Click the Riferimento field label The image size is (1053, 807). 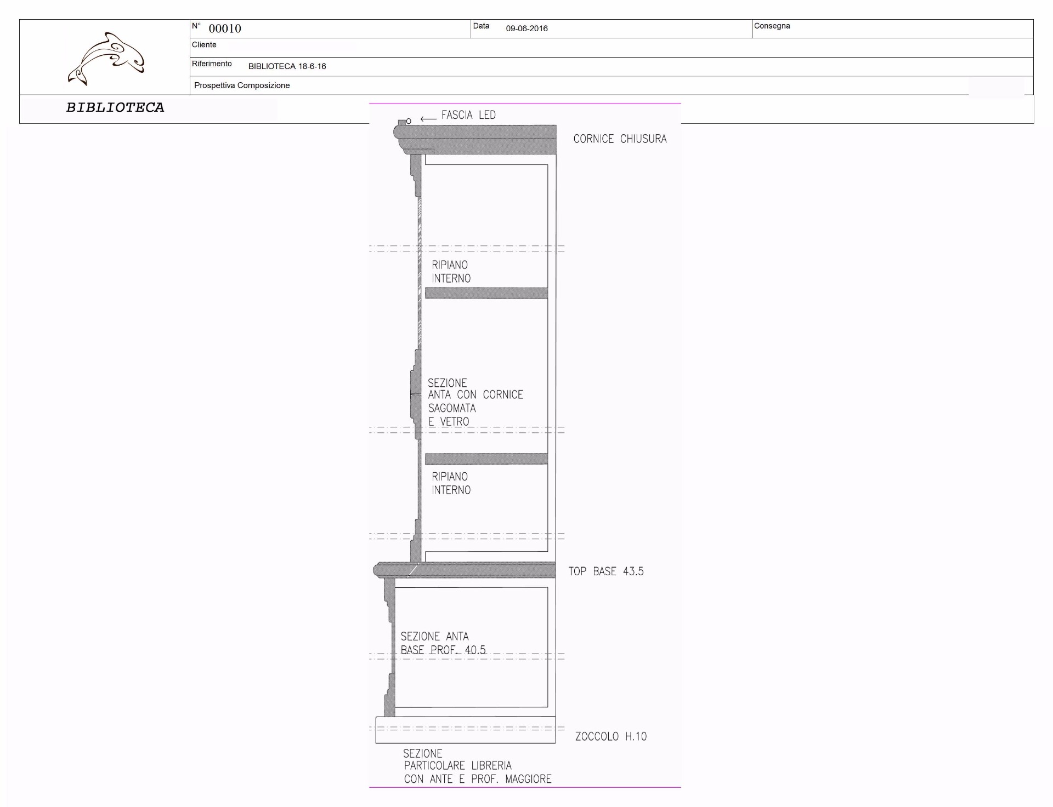[212, 64]
